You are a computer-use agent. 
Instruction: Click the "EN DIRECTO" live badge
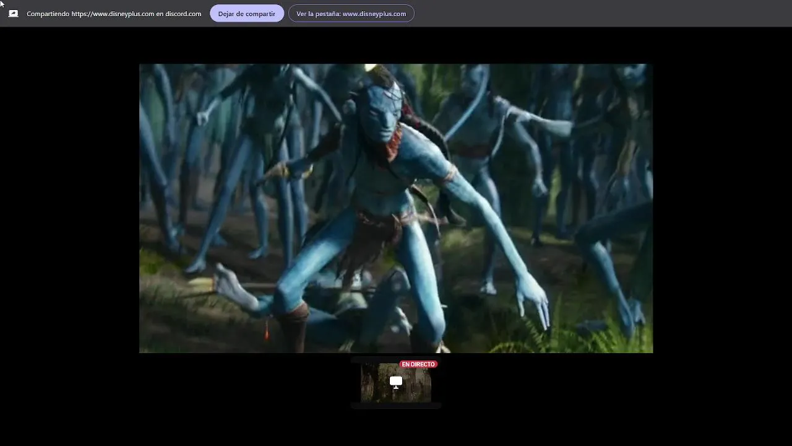point(418,364)
